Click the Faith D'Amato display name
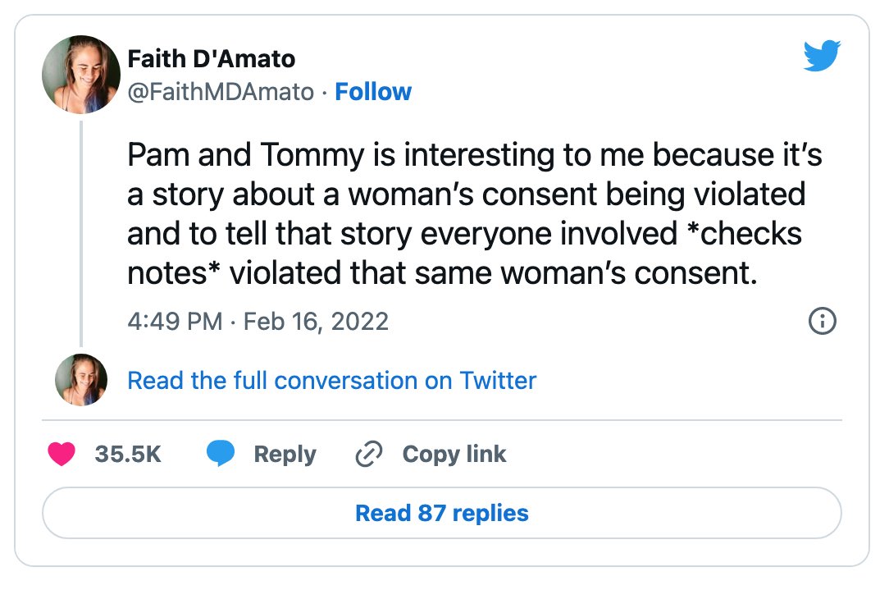This screenshot has height=590, width=889. (x=212, y=58)
